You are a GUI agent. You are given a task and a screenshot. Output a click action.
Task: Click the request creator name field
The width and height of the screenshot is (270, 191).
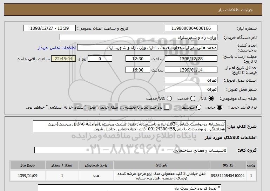[147, 48]
